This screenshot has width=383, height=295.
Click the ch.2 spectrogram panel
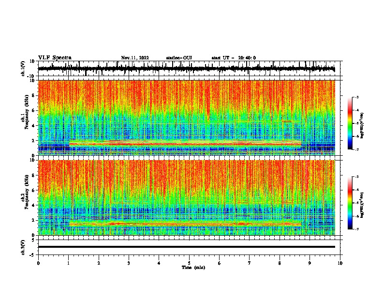tap(186, 198)
